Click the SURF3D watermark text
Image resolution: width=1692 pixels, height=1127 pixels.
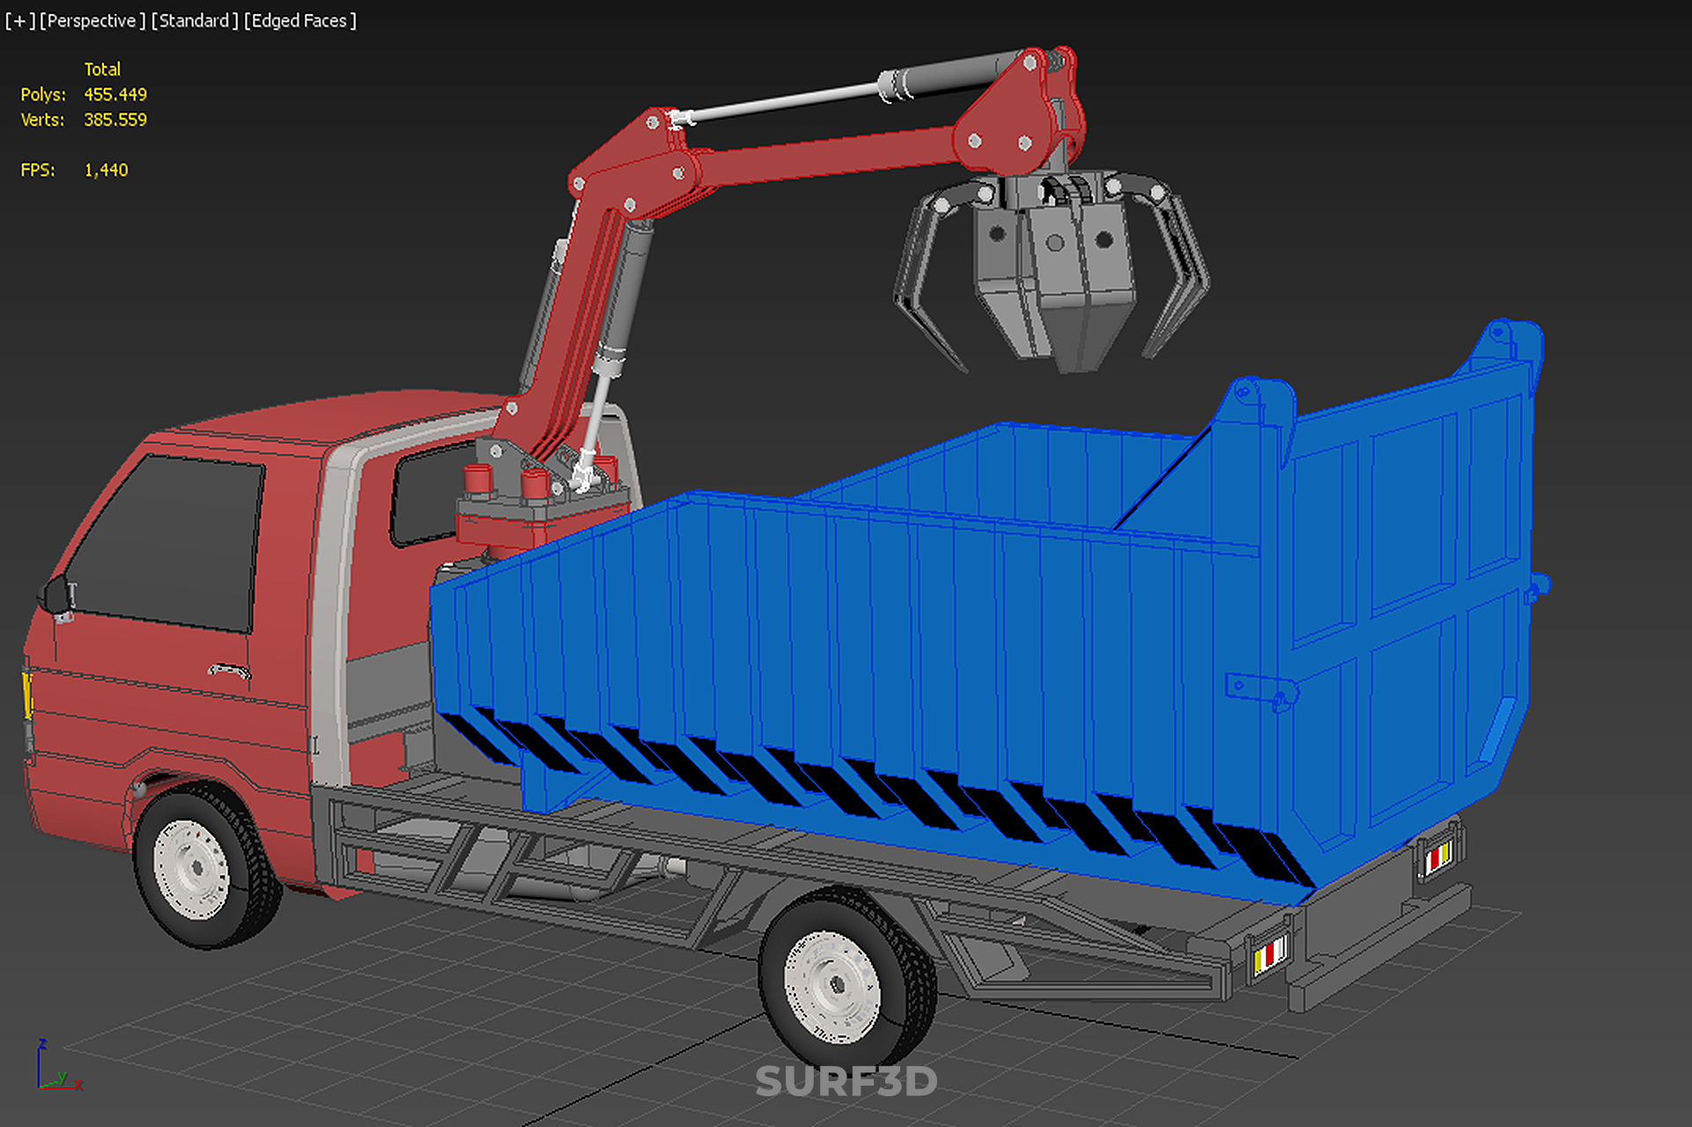click(846, 1081)
